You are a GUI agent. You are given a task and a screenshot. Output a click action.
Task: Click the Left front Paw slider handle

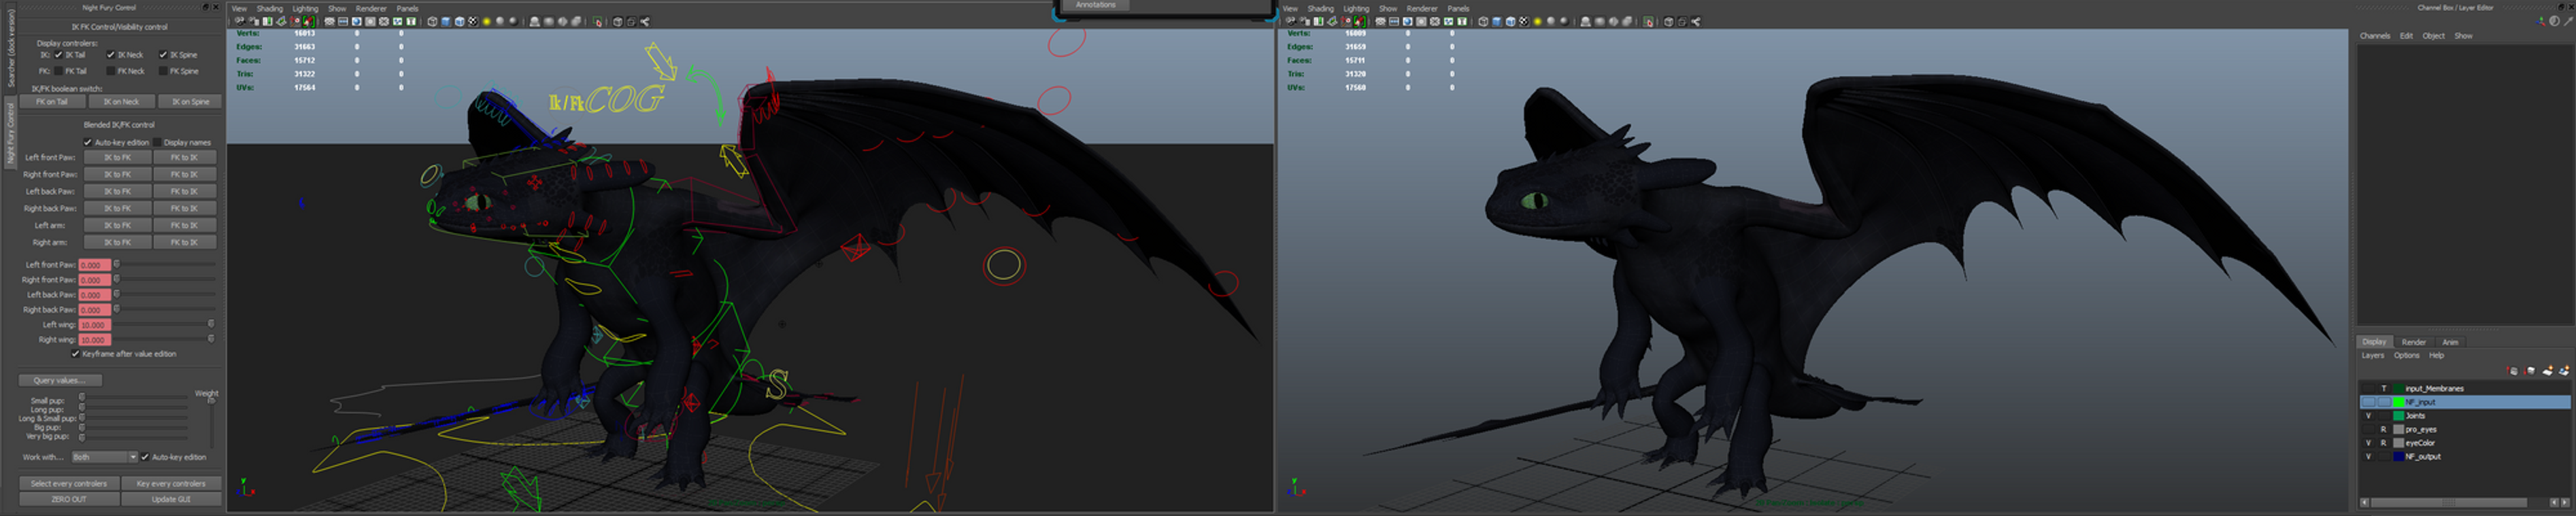point(117,264)
